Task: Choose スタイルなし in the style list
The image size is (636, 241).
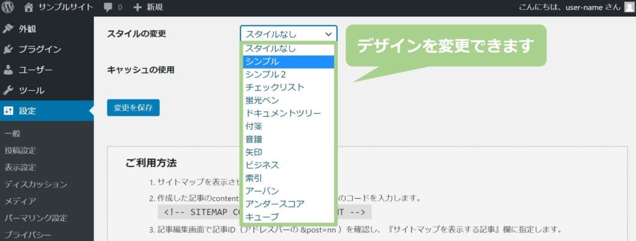Action: [x=289, y=48]
